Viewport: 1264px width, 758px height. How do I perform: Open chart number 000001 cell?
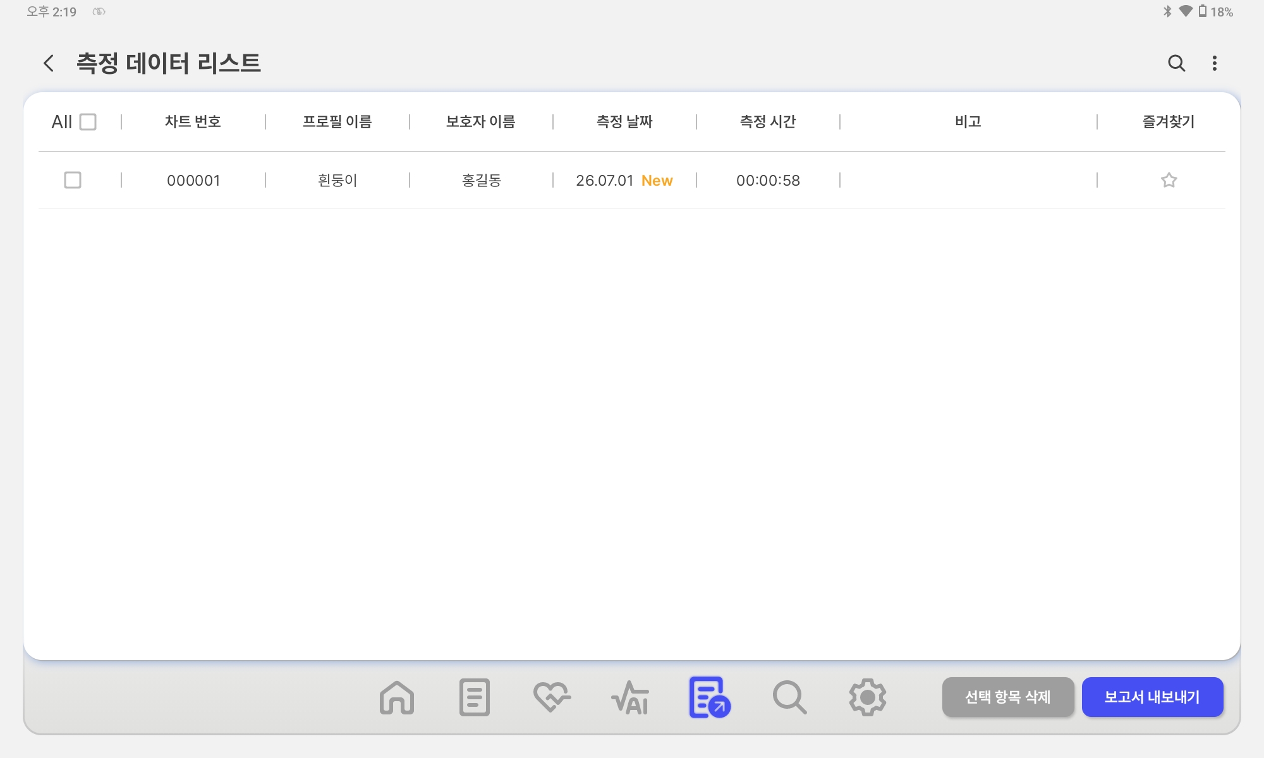(x=193, y=181)
